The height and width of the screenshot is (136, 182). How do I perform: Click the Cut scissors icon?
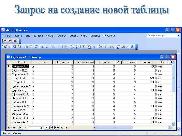point(42,47)
